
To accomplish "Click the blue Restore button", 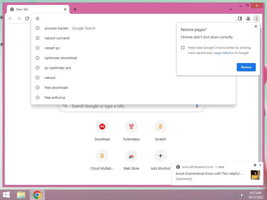I will (x=246, y=67).
